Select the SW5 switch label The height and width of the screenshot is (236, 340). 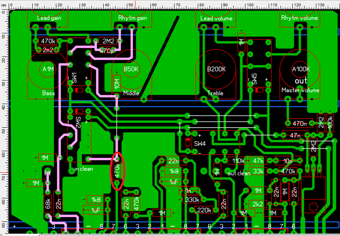click(254, 79)
